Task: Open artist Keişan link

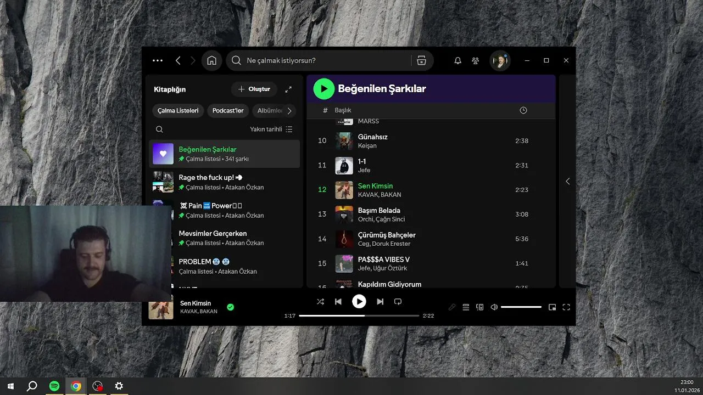Action: [367, 145]
